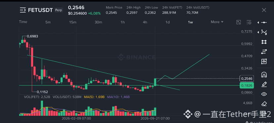Pick the pencil drawing tool

pos(264,85)
